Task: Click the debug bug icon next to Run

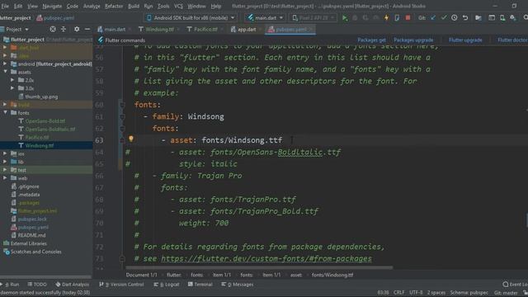Action: [x=355, y=18]
